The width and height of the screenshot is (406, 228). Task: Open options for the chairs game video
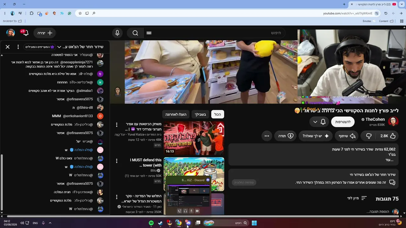point(117,125)
